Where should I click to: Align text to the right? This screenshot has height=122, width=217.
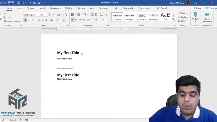pyautogui.click(x=80, y=20)
